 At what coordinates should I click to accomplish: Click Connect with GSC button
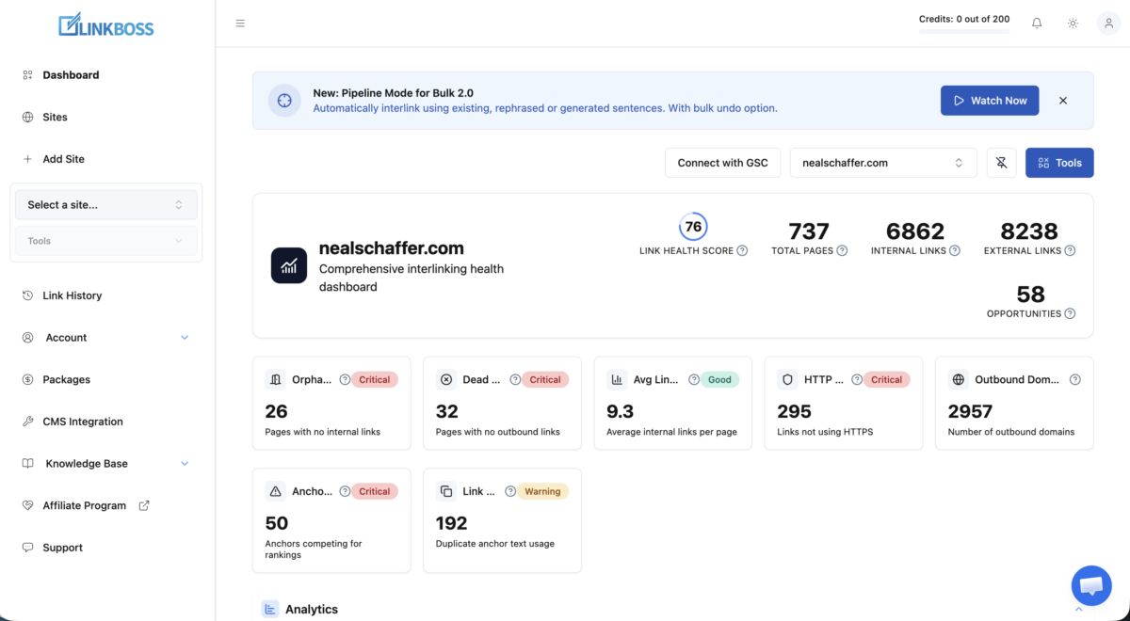tap(722, 163)
